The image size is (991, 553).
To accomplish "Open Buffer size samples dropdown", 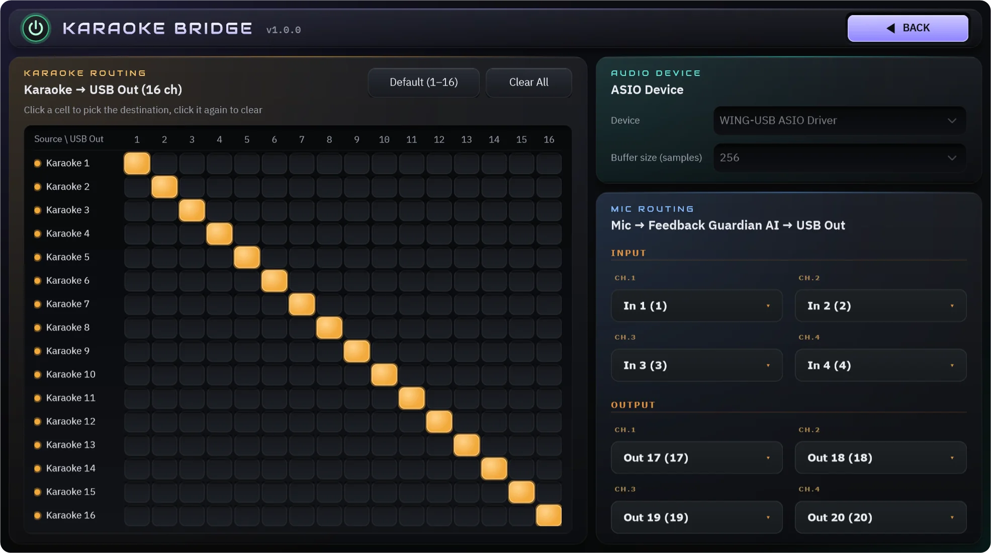I will click(839, 158).
